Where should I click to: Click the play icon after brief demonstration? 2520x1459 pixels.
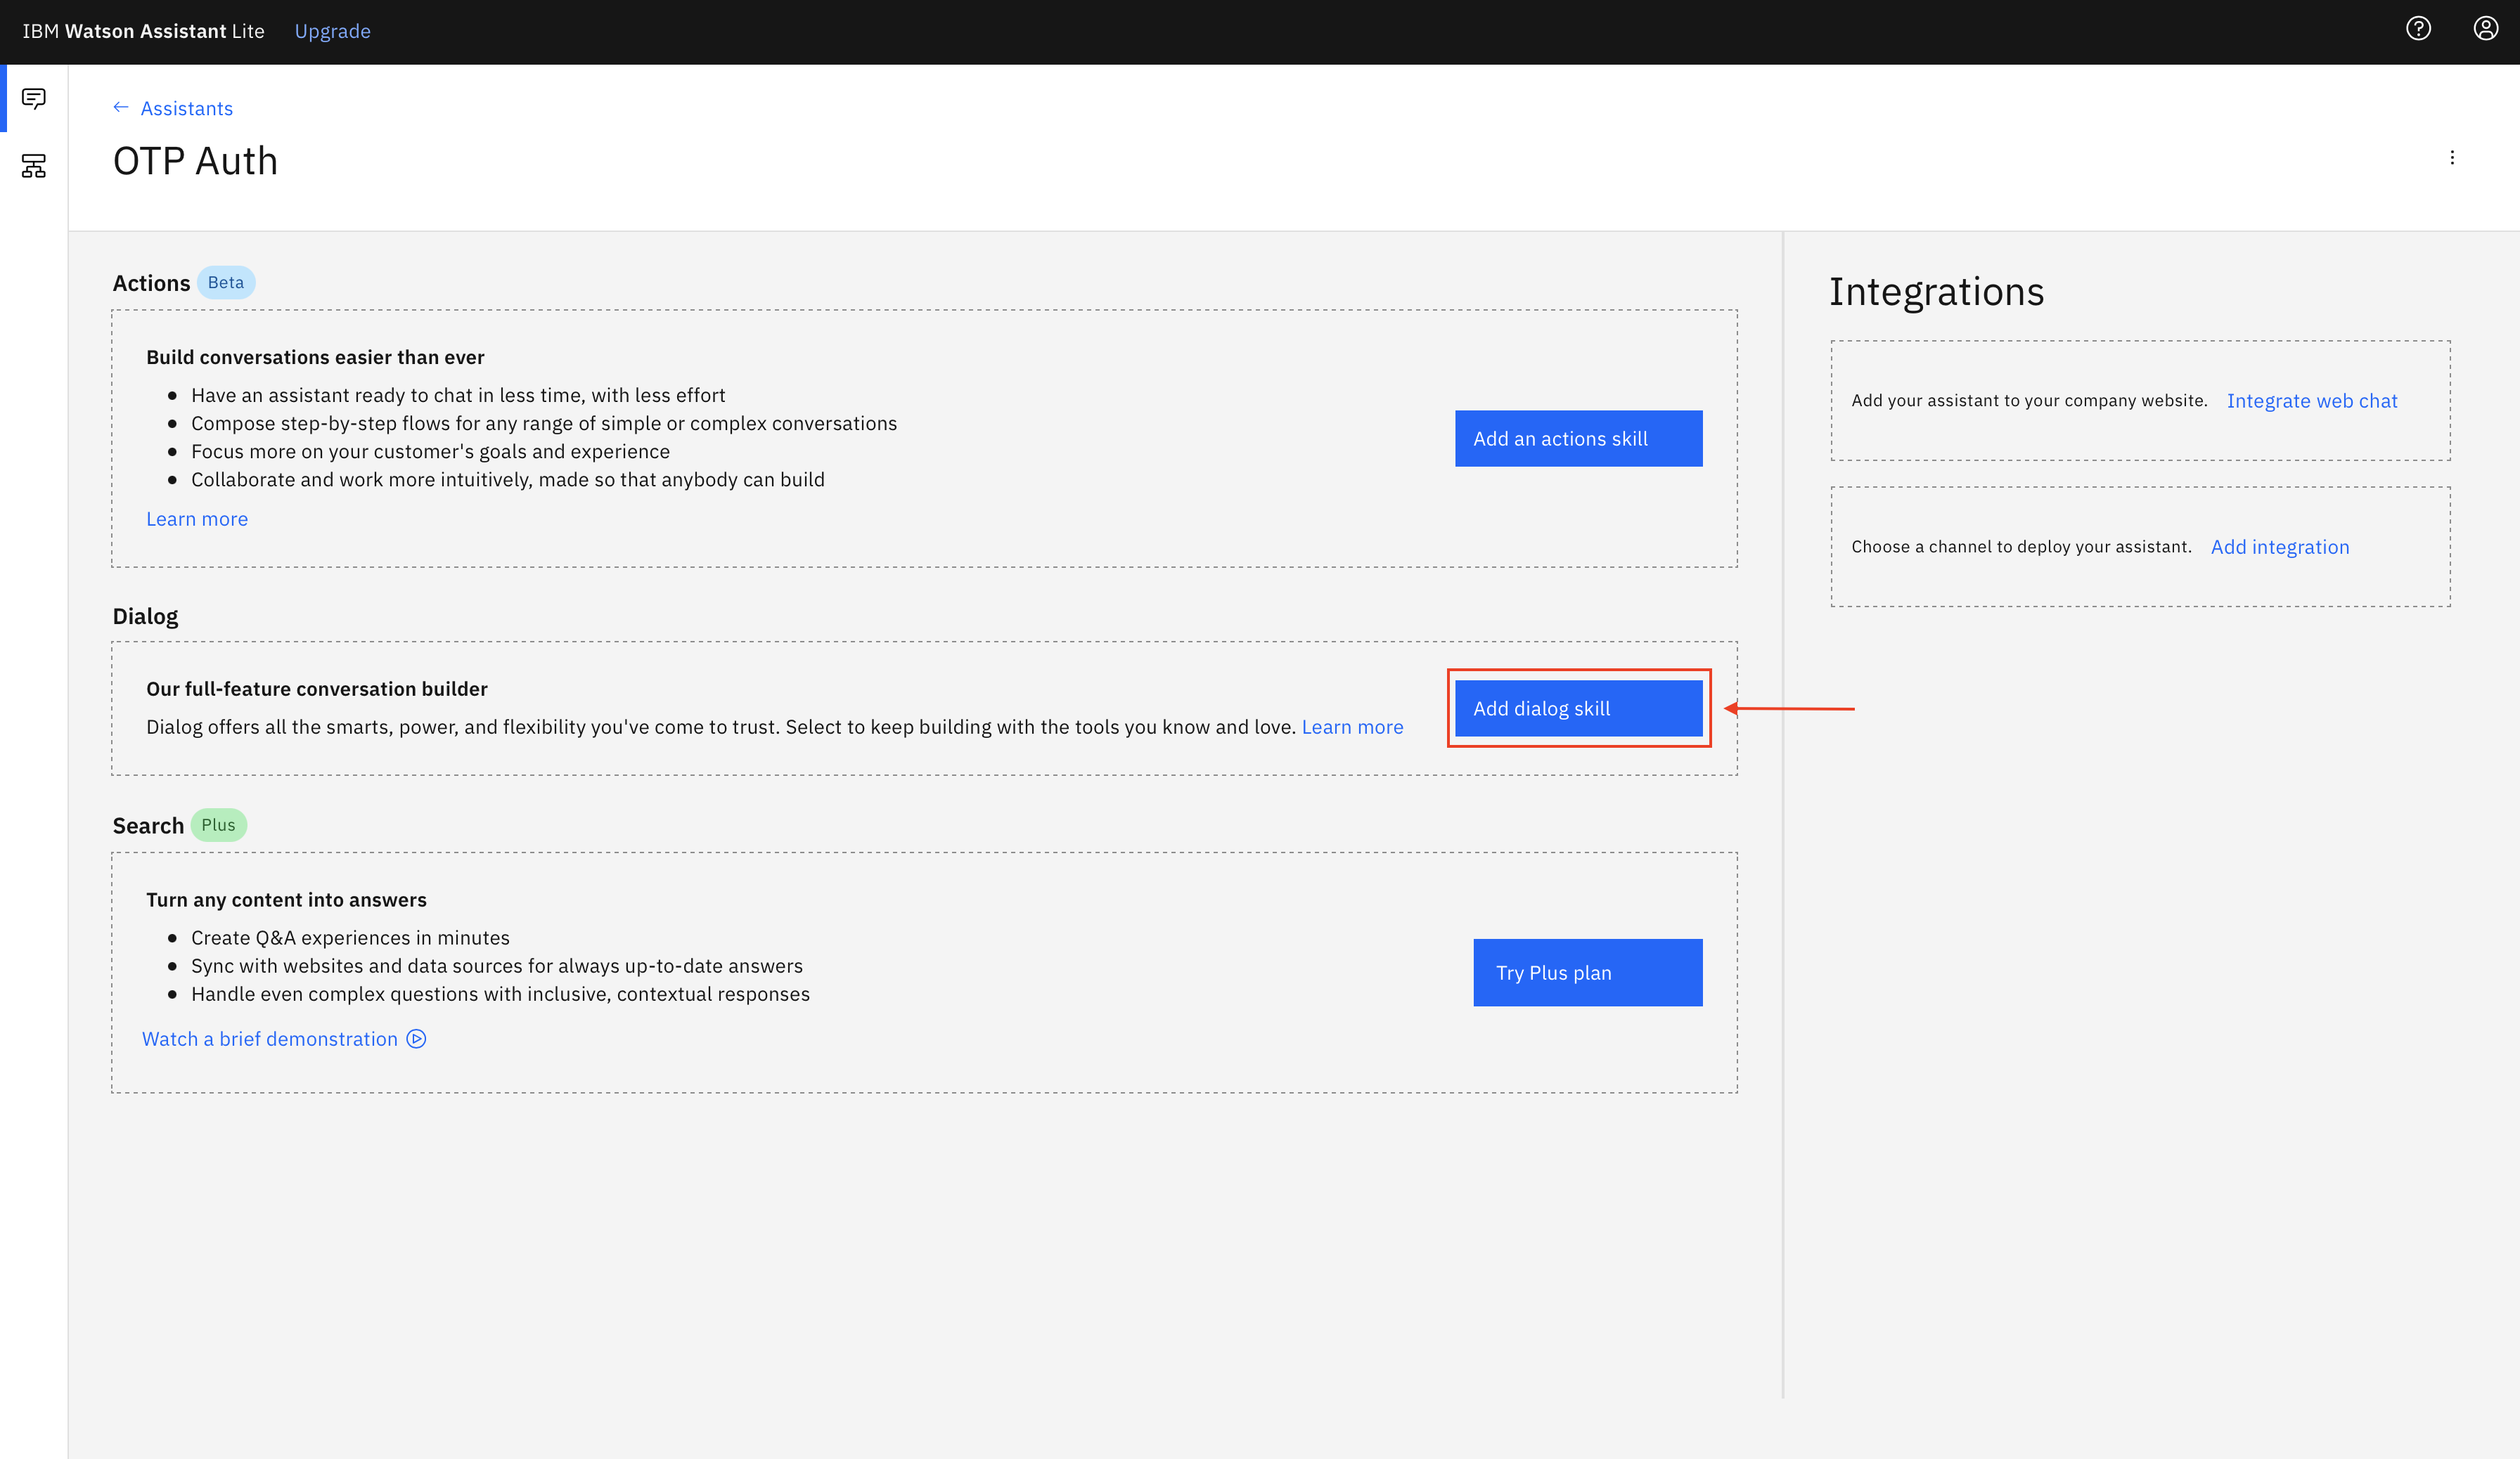click(x=417, y=1039)
